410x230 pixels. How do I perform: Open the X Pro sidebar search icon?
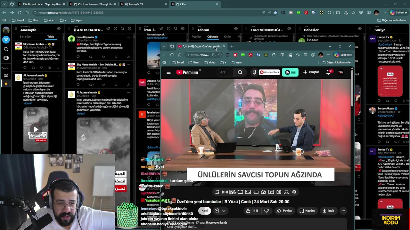[6, 49]
